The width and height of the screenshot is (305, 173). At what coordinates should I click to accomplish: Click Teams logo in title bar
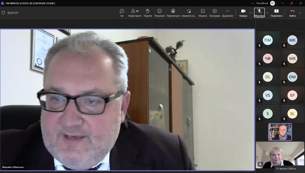2,3
